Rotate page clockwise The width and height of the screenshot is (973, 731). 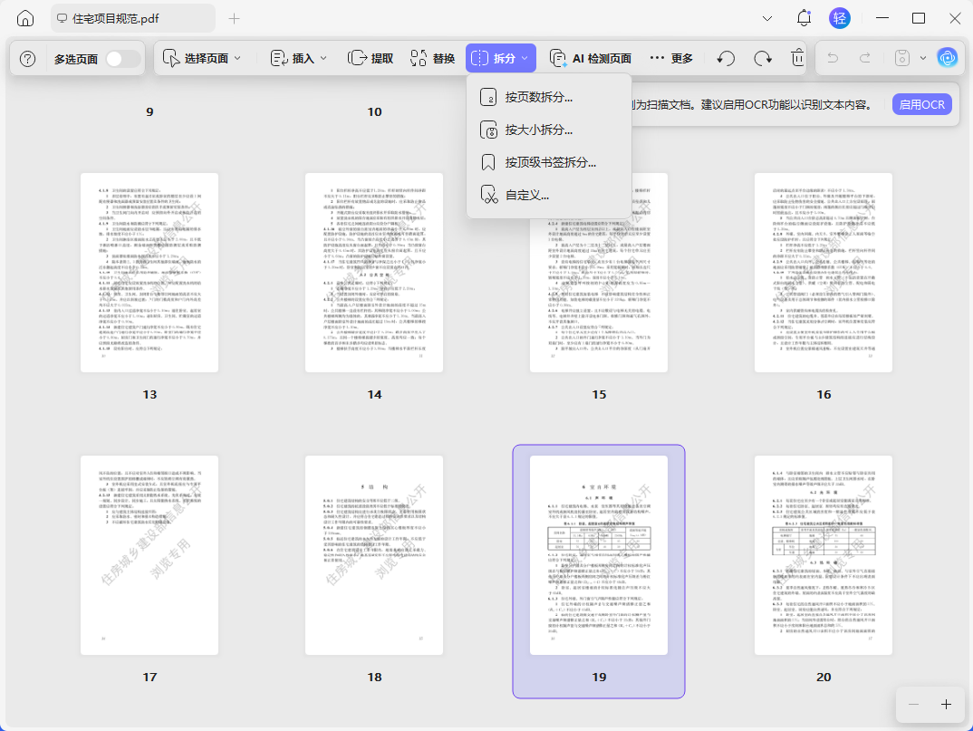[x=763, y=58]
